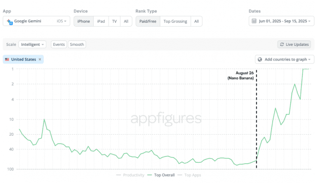Remove the United States country chip
Viewport: 315px width, 183px height.
tap(40, 59)
